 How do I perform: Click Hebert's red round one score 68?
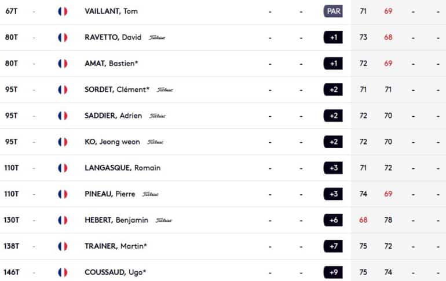pyautogui.click(x=363, y=220)
